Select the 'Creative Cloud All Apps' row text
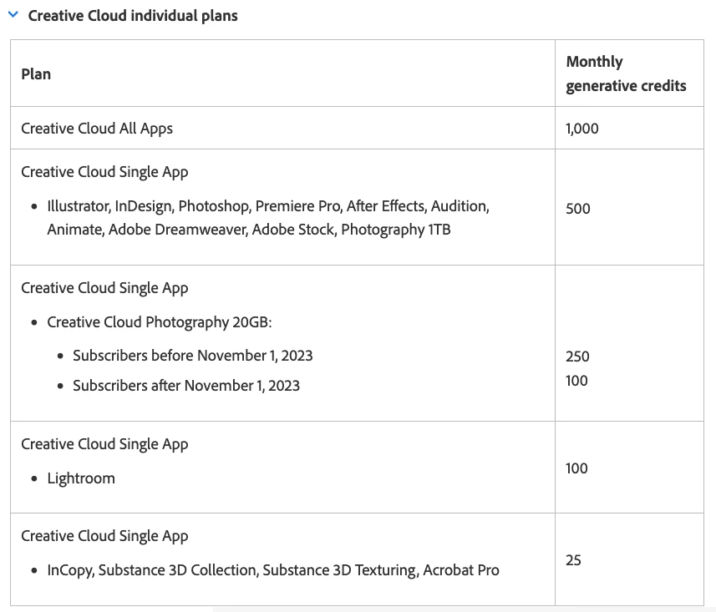 (97, 129)
